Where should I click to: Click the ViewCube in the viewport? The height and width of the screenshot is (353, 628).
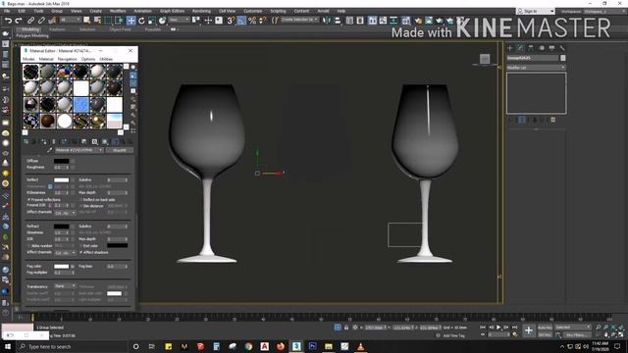485,59
